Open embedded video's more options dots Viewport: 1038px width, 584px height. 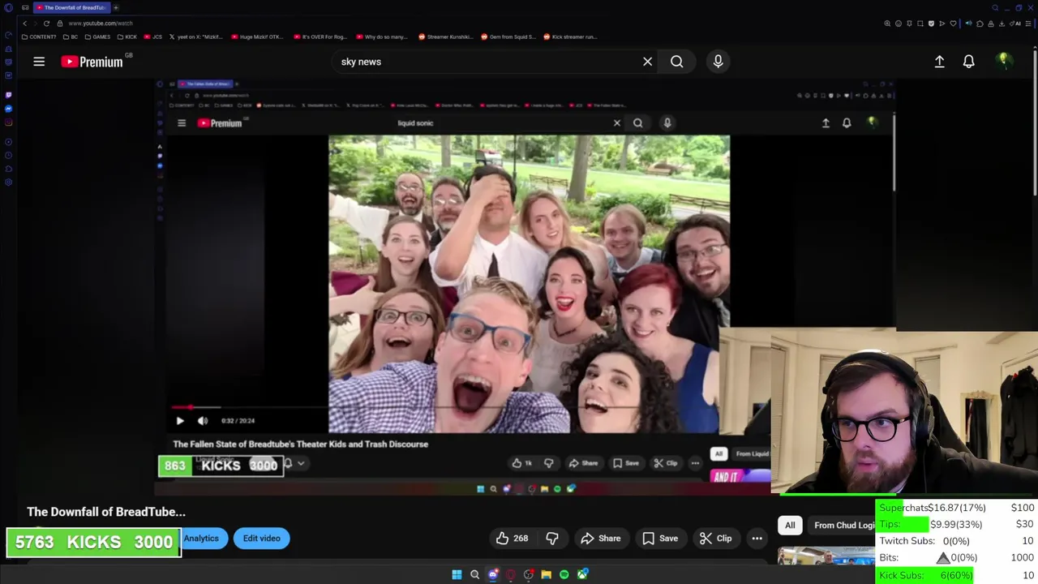pos(695,463)
